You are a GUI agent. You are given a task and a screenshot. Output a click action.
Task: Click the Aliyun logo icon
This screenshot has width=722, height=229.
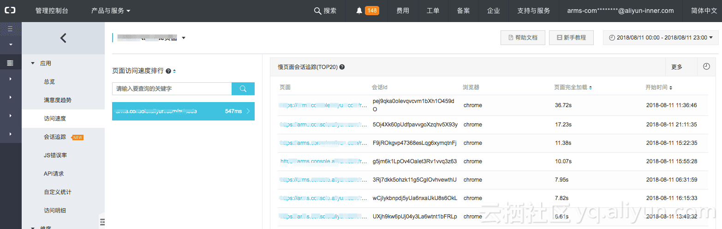click(x=10, y=11)
